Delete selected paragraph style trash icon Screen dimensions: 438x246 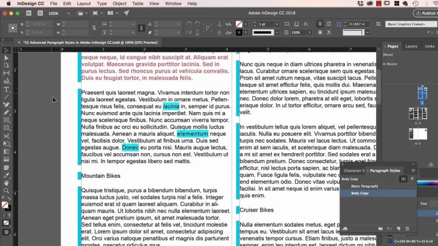407,229
